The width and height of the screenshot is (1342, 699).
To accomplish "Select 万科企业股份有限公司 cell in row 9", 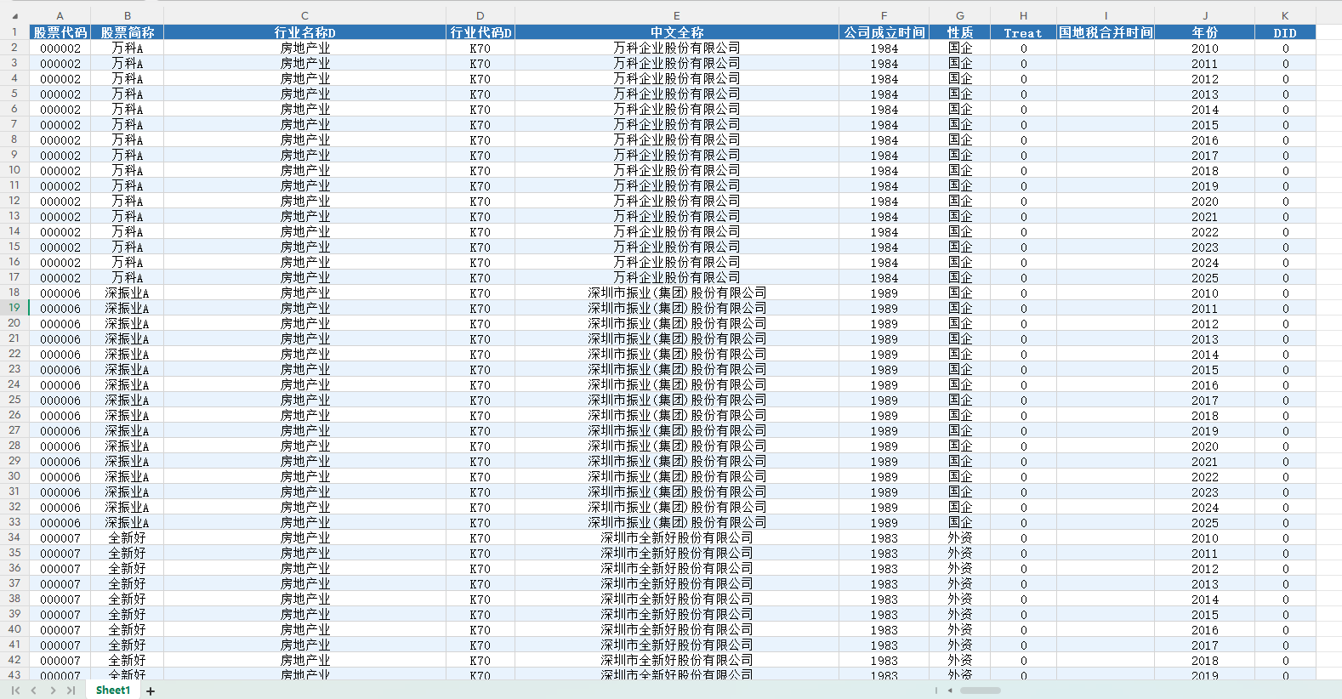I will pos(677,155).
